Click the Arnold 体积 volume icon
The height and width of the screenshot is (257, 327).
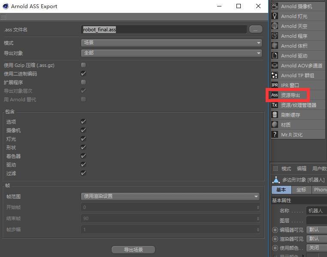(x=275, y=45)
